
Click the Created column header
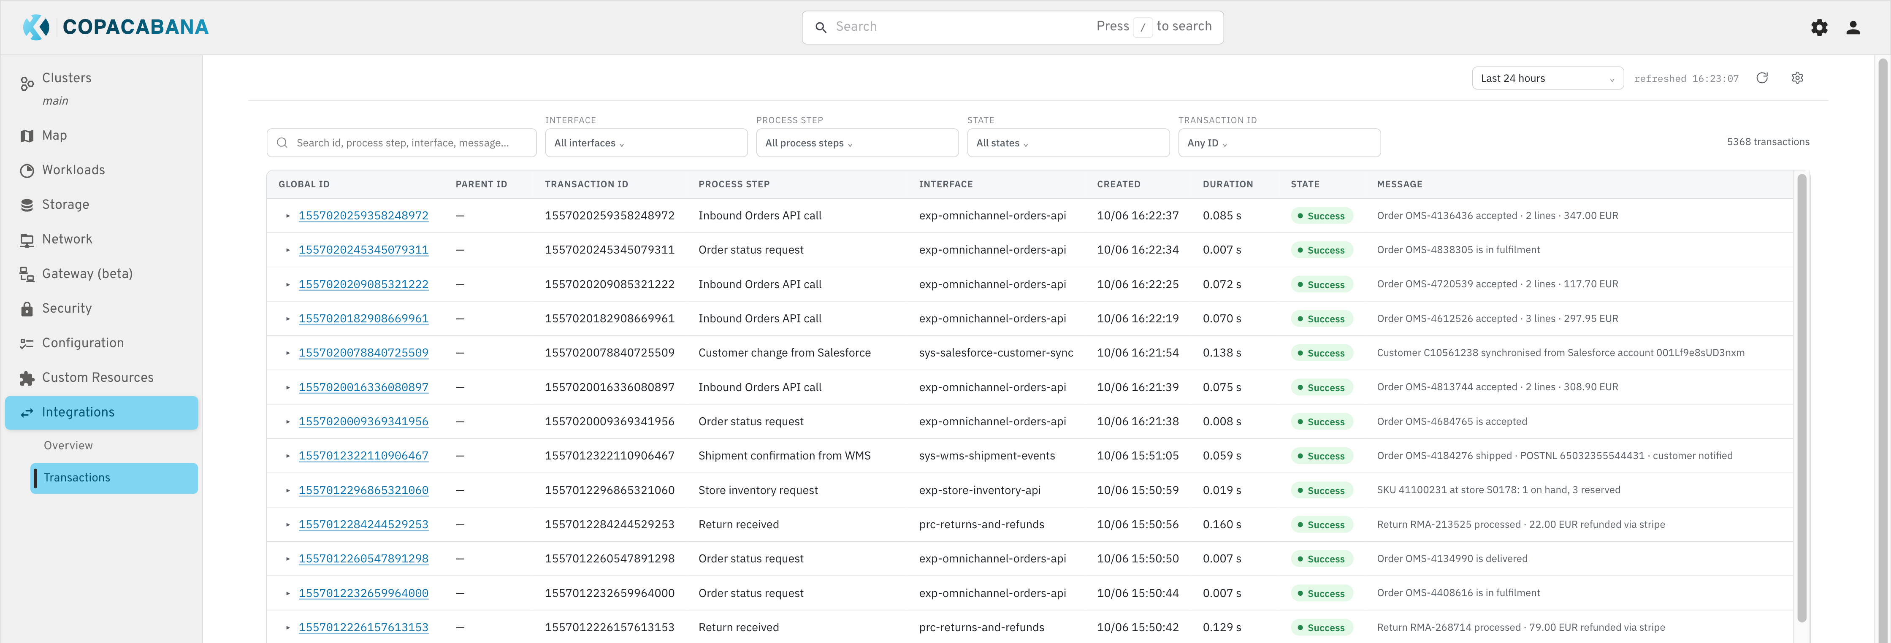click(1119, 184)
